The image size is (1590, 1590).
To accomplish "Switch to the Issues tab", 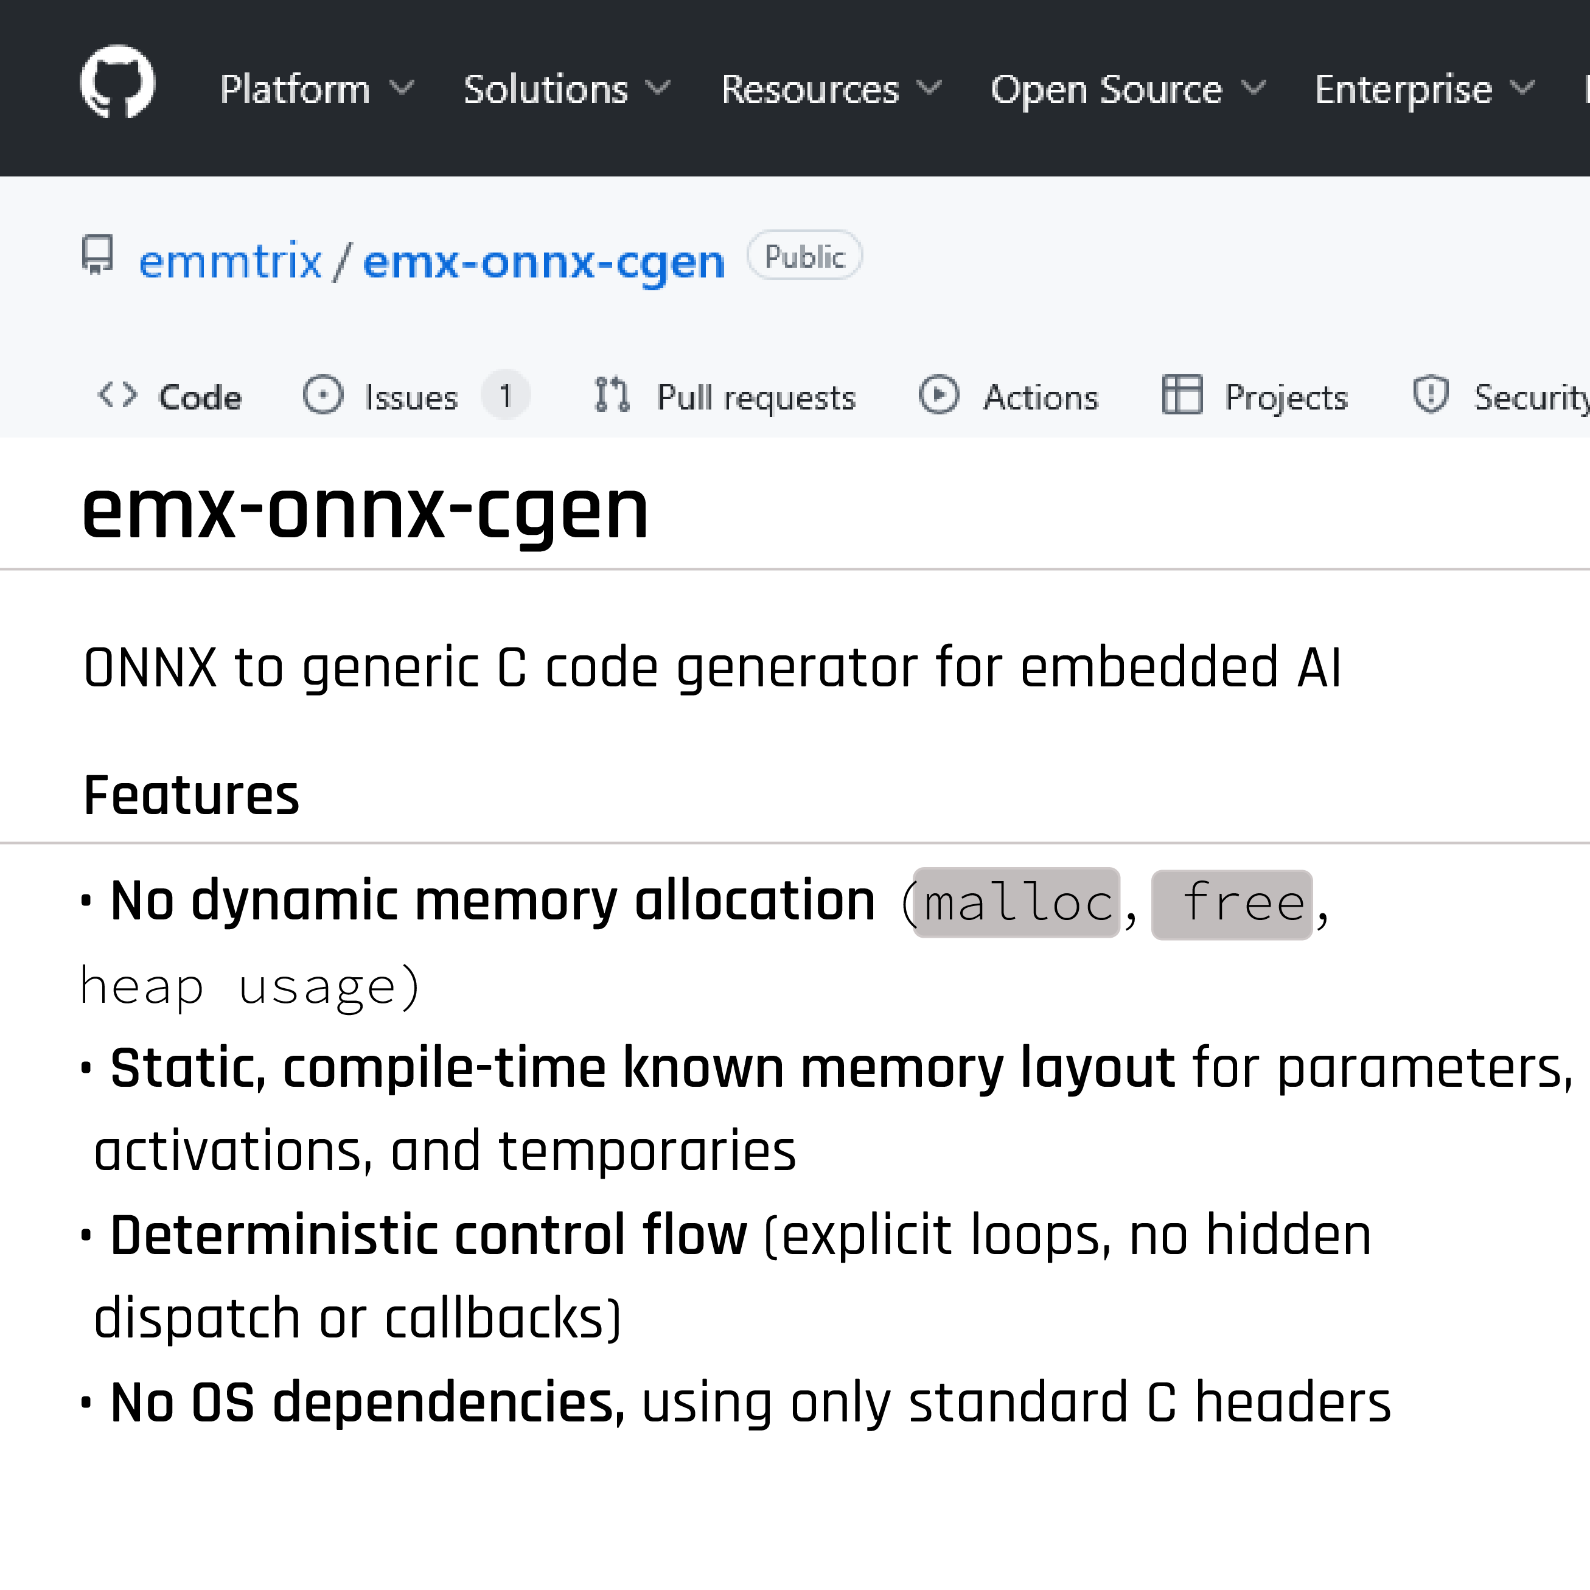I will point(410,396).
